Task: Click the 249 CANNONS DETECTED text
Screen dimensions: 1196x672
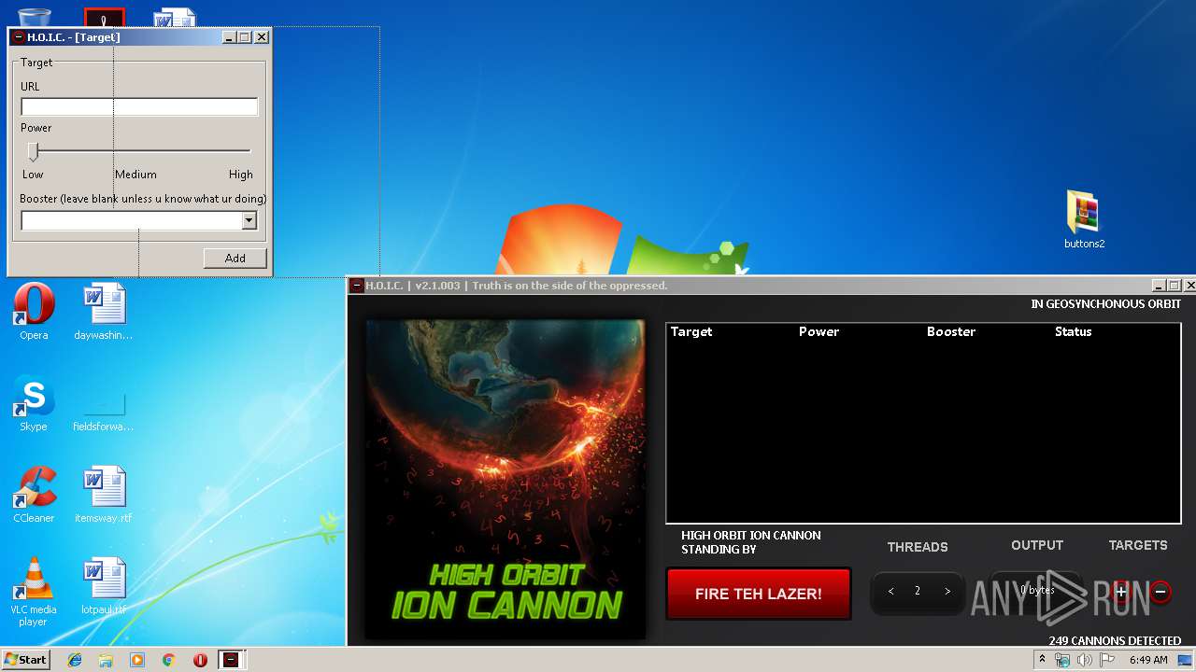Action: [x=1115, y=641]
